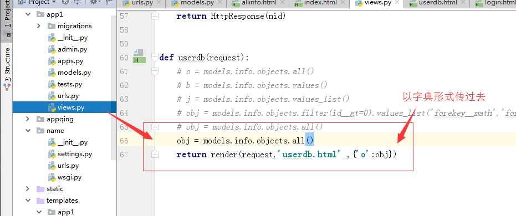
Task: Collapse the app1 folder under templates
Action: pyautogui.click(x=39, y=212)
